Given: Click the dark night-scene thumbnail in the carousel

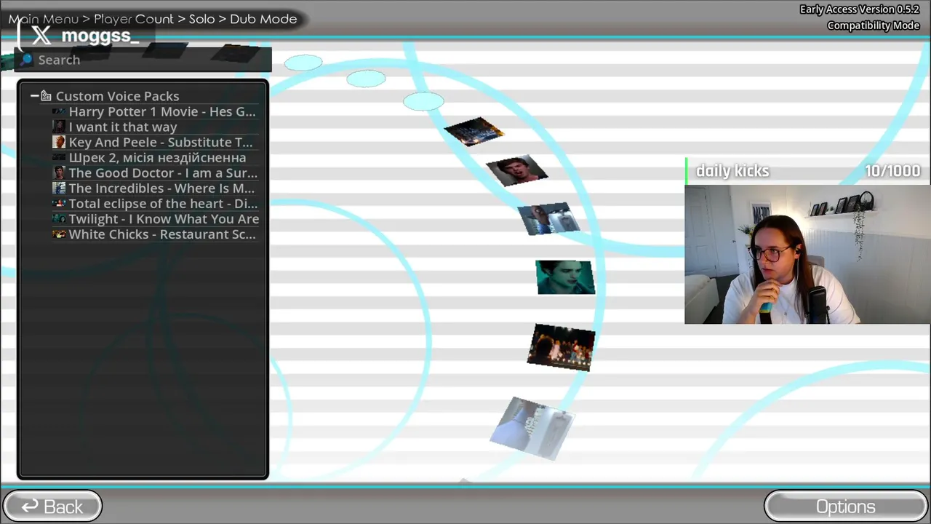Looking at the screenshot, I should point(474,132).
